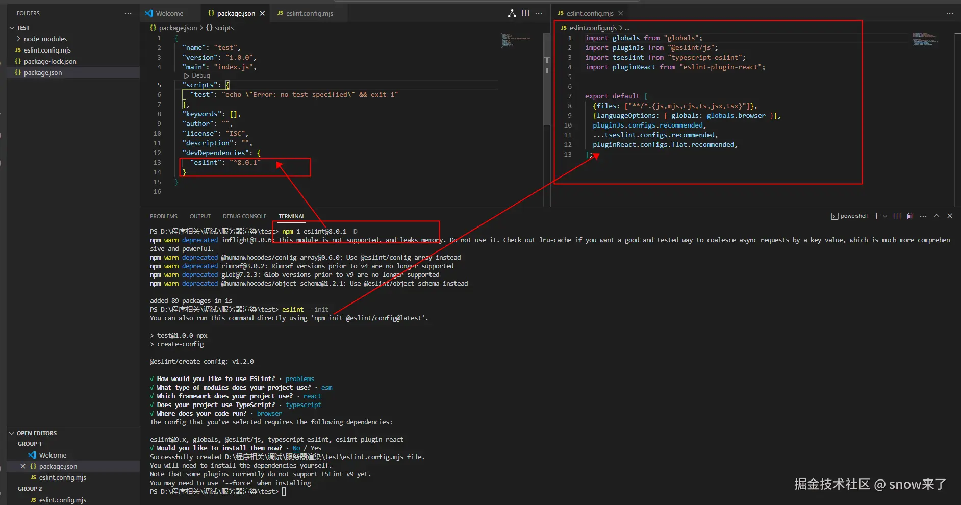Screen dimensions: 961x505
Task: Switch to eslint.config.mjs tab in left group
Action: pos(310,13)
